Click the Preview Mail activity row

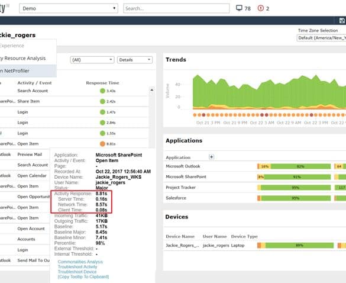25,155
